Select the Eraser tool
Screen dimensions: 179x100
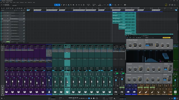64,5
